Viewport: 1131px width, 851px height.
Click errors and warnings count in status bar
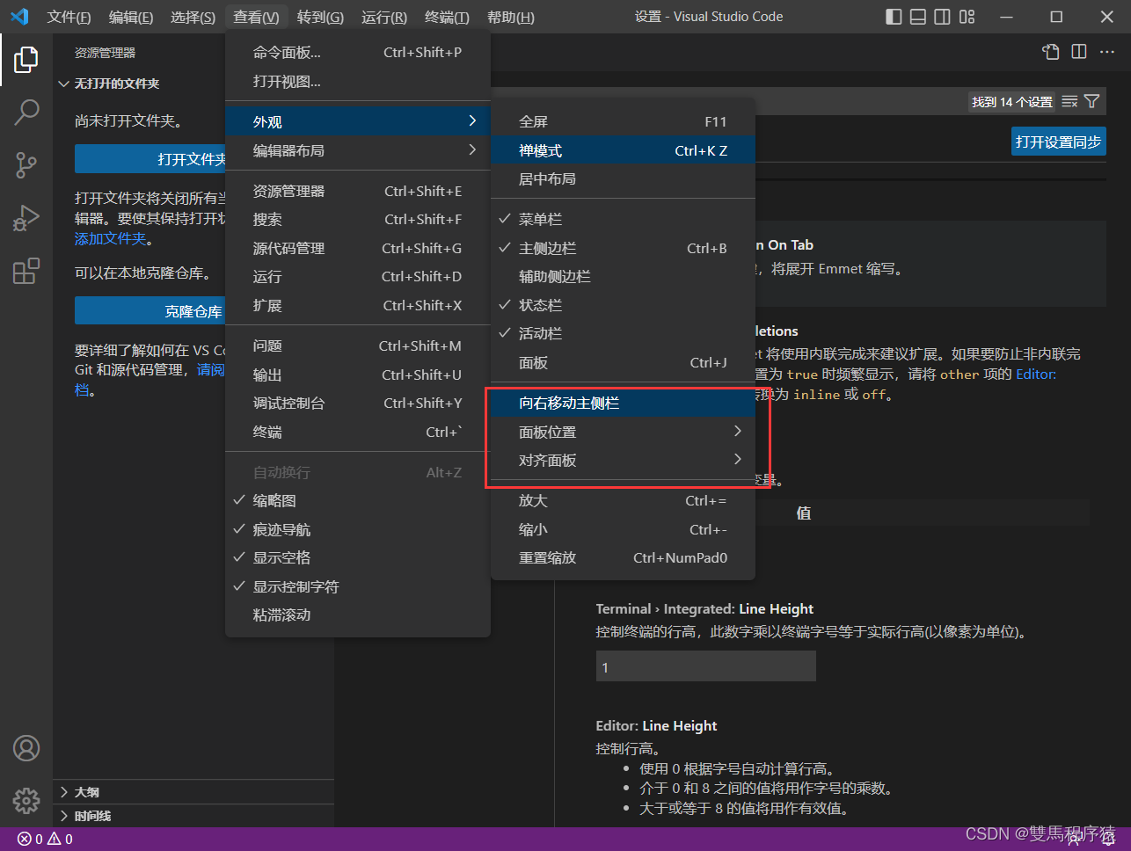point(45,840)
